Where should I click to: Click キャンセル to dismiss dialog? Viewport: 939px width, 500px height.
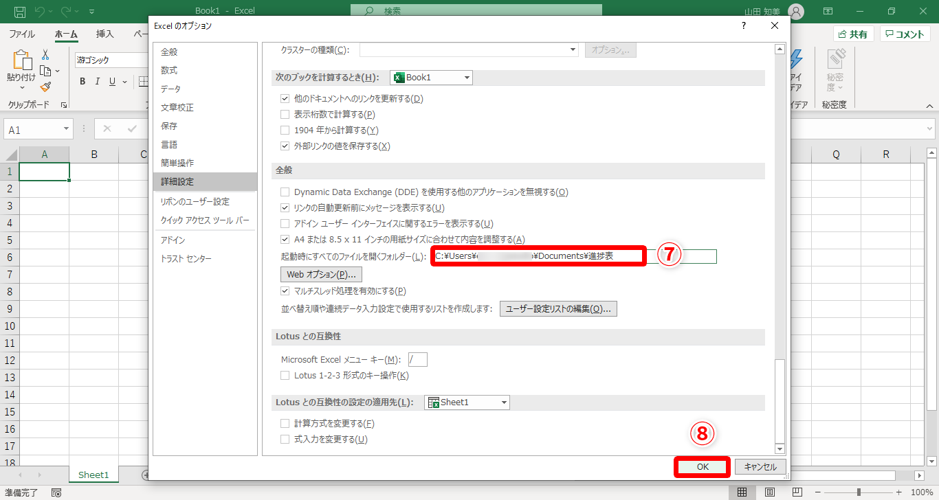pos(760,467)
